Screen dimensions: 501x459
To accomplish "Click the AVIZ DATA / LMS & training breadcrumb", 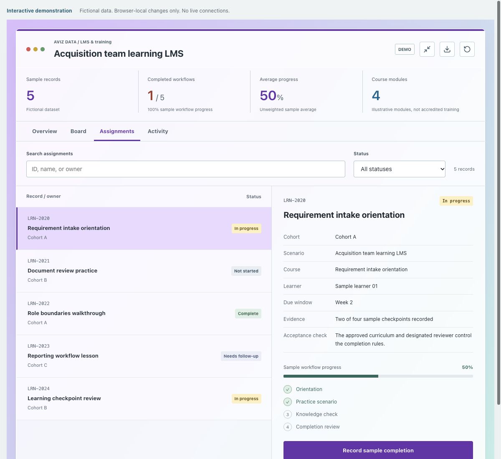I will 83,42.
